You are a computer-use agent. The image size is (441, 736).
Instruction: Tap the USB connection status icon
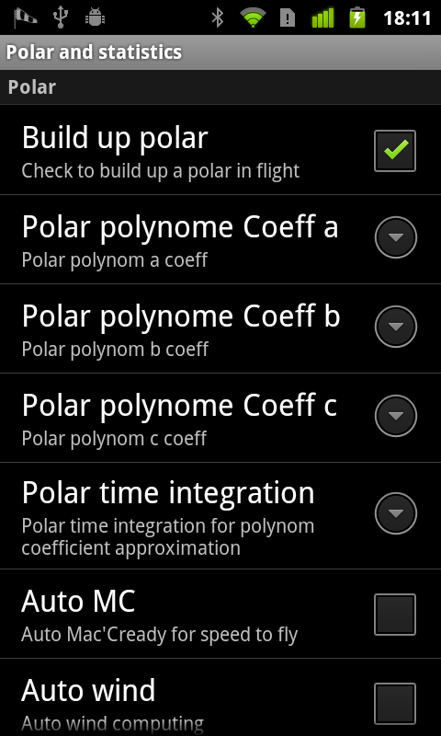coord(61,17)
